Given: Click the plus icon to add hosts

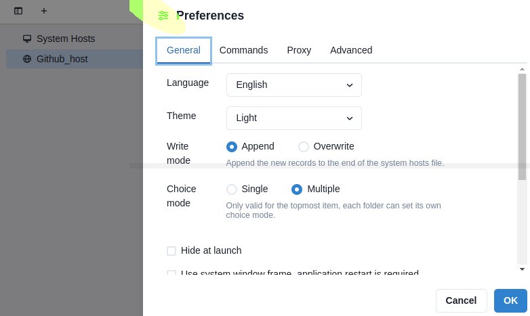Looking at the screenshot, I should click(x=44, y=11).
